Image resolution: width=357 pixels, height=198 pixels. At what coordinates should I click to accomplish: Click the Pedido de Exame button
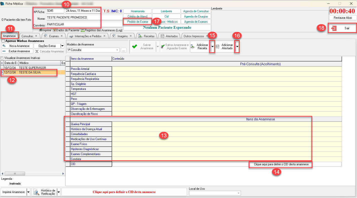pos(138,22)
